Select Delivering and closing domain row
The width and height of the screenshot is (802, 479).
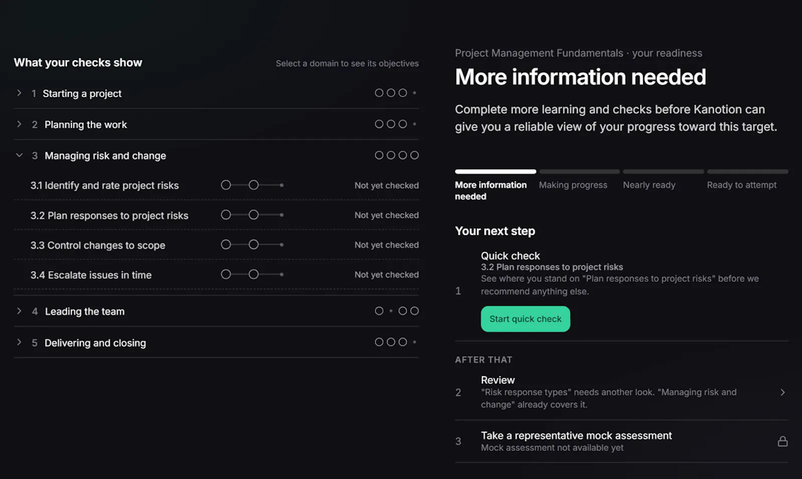click(x=217, y=342)
